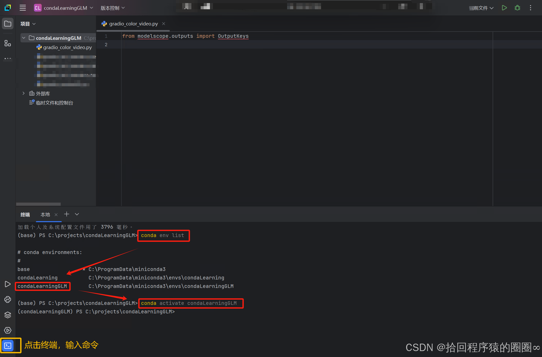Click the Debug bug icon
The width and height of the screenshot is (542, 357).
pyautogui.click(x=517, y=8)
